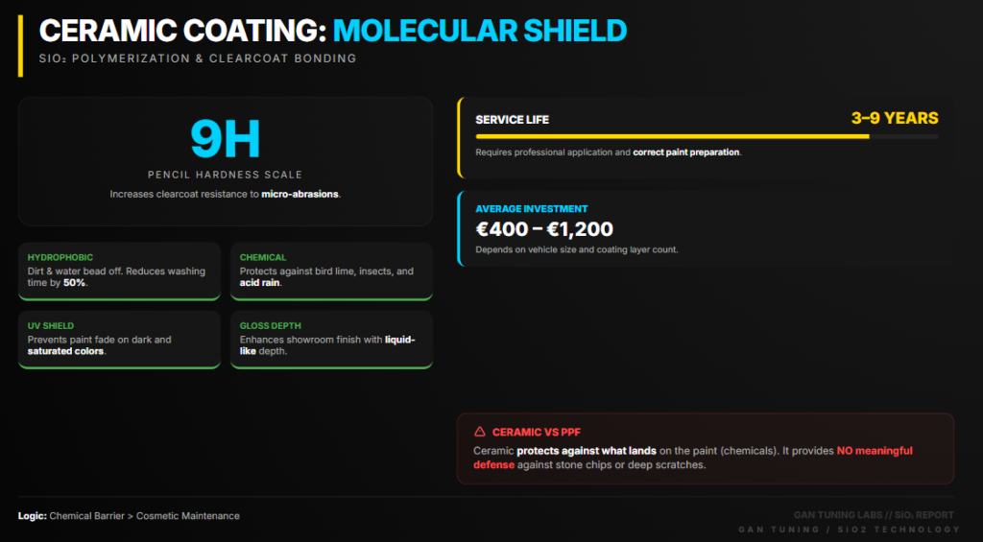Click the Logic footer line
The width and height of the screenshot is (983, 542).
click(x=129, y=516)
